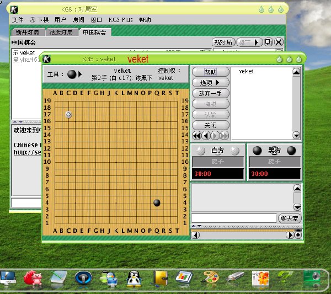Click the collapse triangles above chat panel divider
The image size is (331, 294).
[x=18, y=122]
